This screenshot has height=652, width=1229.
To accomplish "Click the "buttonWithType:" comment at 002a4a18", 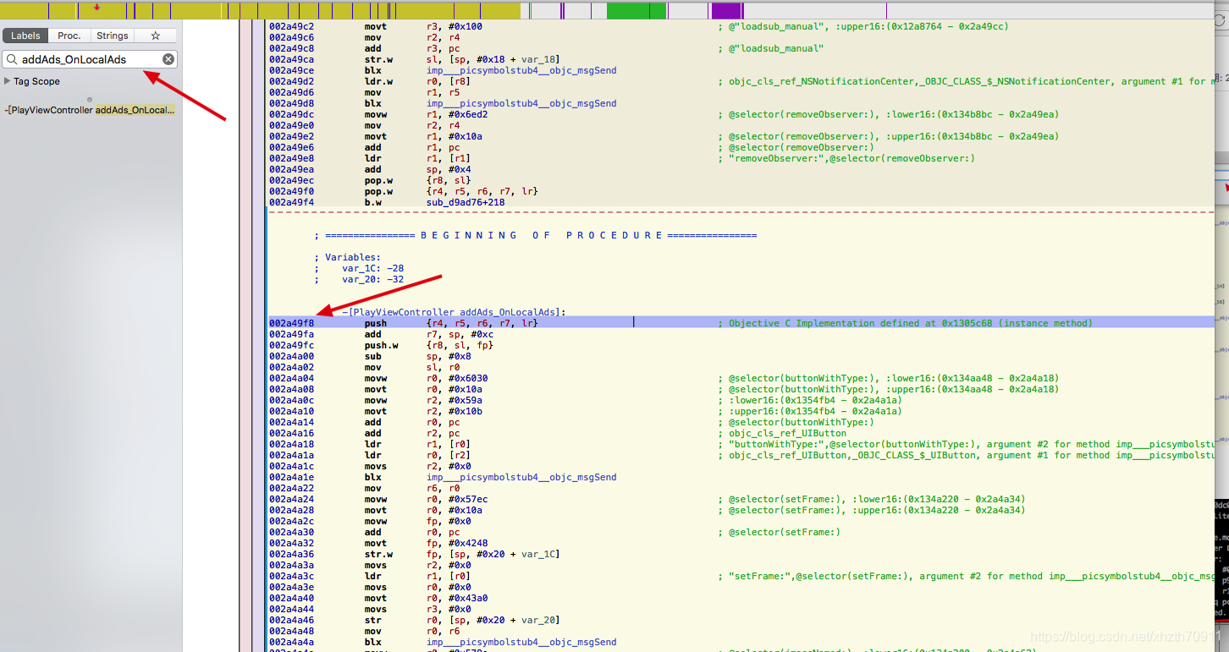I will pyautogui.click(x=964, y=444).
